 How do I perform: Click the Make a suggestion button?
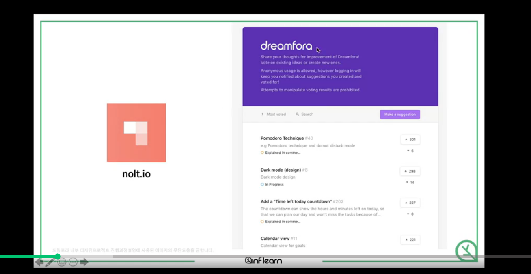pyautogui.click(x=400, y=114)
